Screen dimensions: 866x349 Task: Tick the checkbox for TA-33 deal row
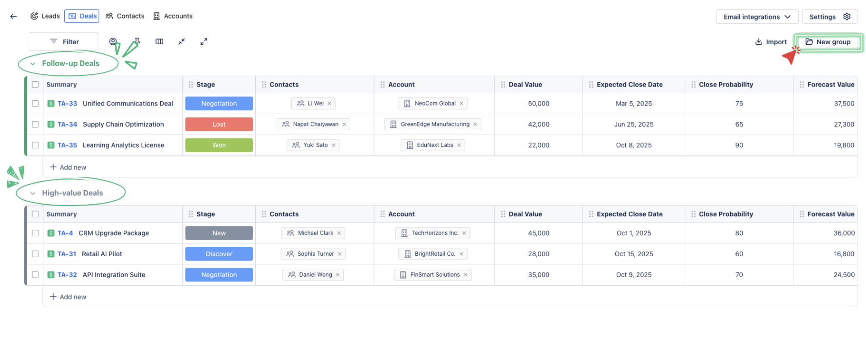[35, 104]
